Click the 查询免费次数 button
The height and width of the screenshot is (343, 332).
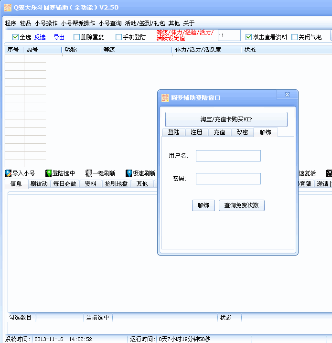tap(241, 205)
